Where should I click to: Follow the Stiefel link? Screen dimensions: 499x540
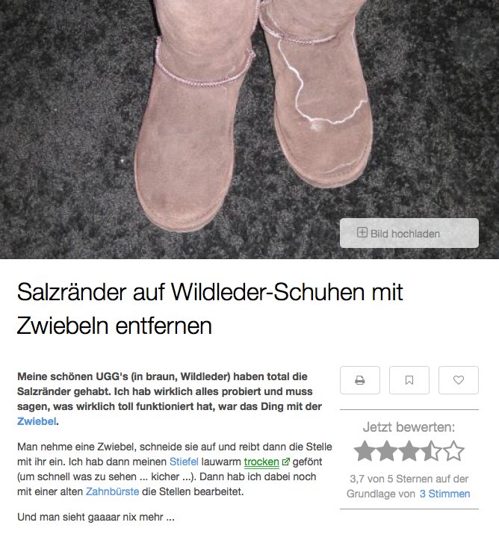[x=184, y=462]
